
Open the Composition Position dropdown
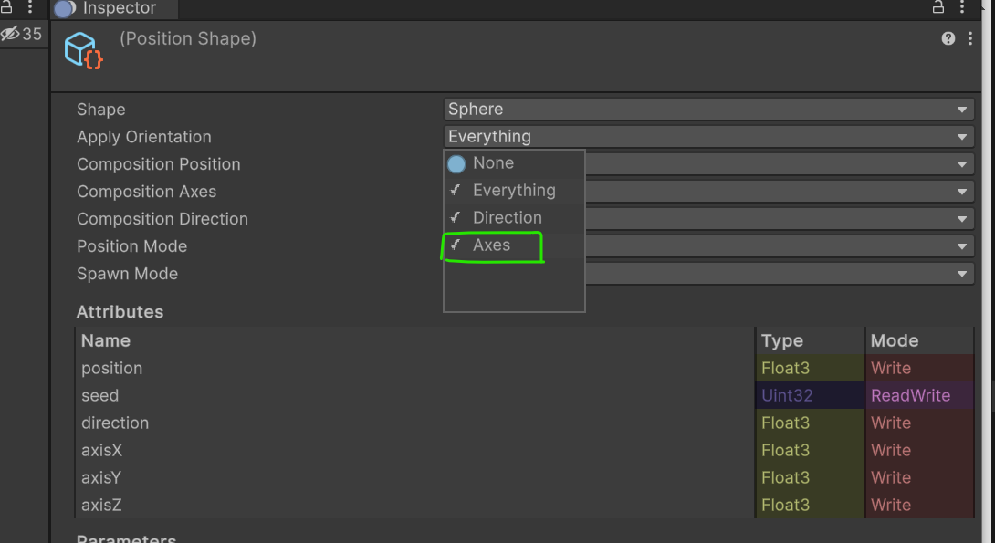pyautogui.click(x=780, y=163)
